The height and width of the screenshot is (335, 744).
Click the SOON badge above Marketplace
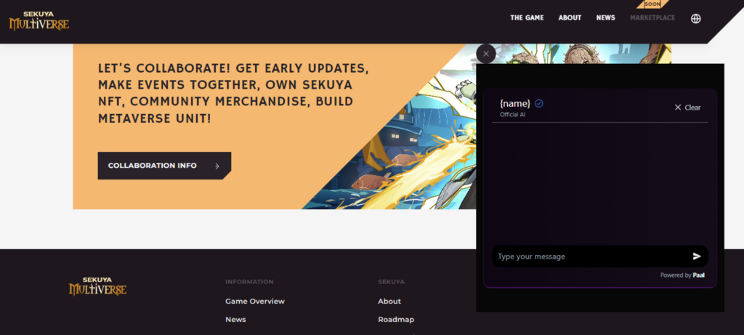pyautogui.click(x=652, y=4)
